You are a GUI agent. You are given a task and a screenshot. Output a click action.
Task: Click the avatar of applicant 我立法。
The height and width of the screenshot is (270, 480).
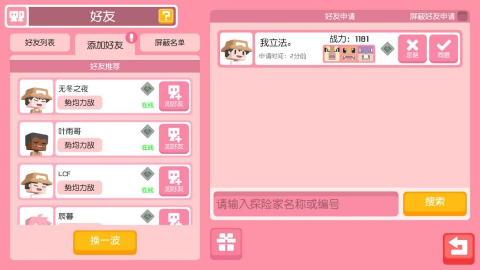(236, 49)
